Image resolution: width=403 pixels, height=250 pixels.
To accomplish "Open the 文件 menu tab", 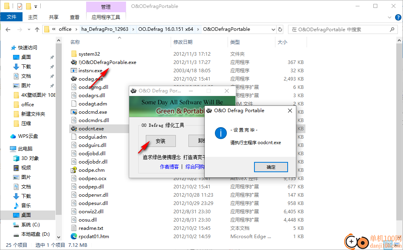I will (11, 17).
